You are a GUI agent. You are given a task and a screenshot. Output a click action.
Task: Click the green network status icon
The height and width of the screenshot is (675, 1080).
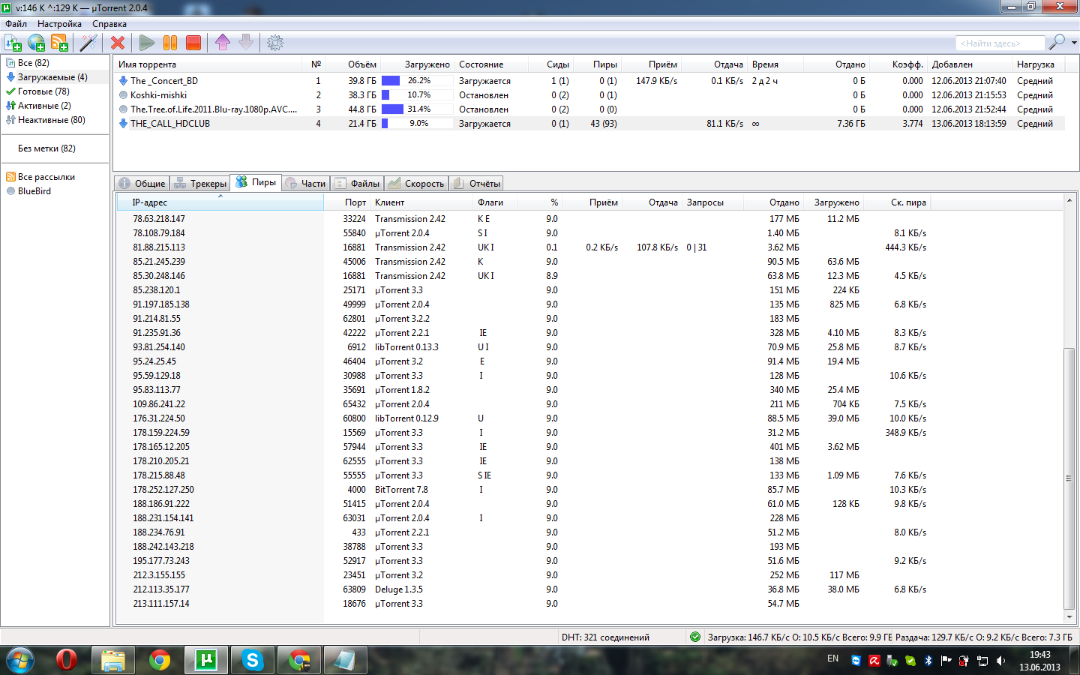point(695,637)
